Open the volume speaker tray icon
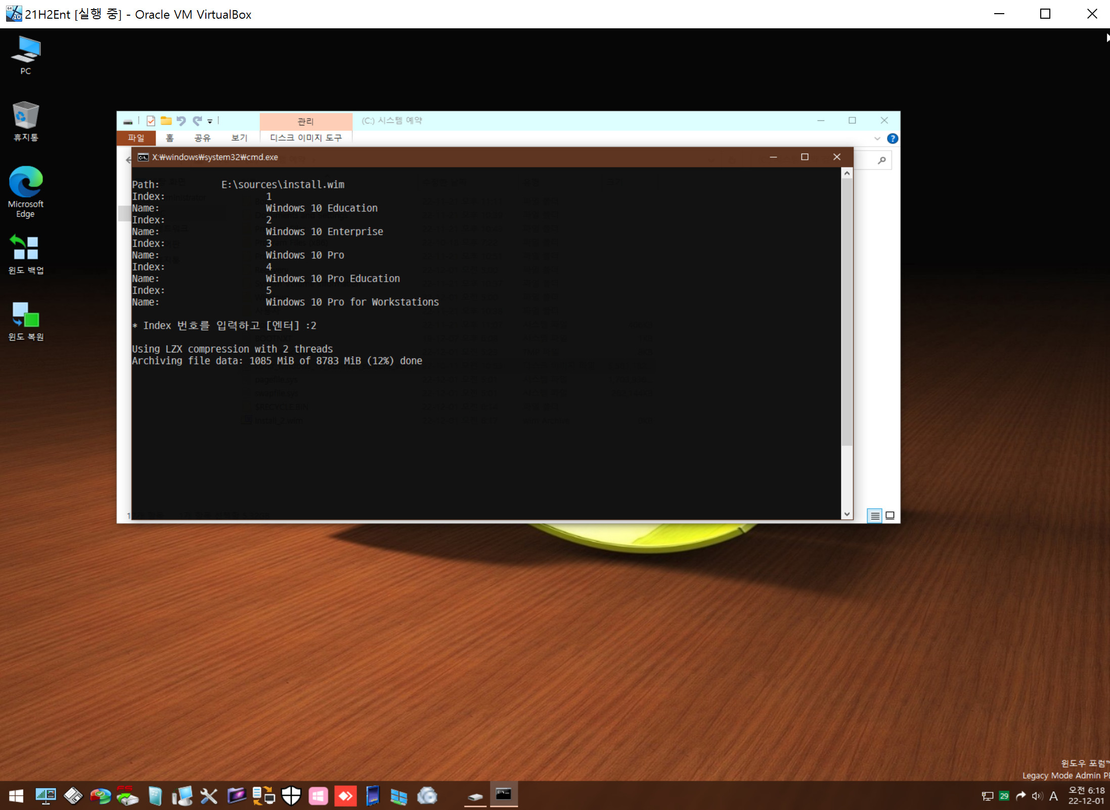1110x810 pixels. (1037, 796)
